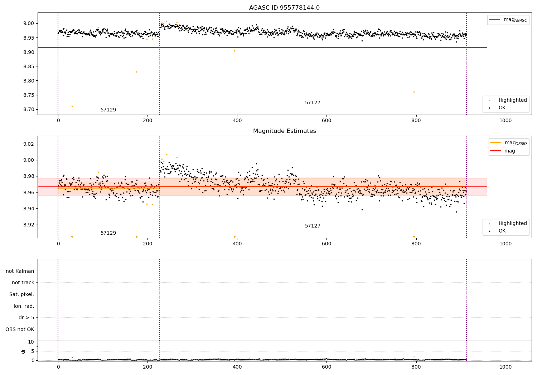
Task: Click the highlighted outlier point near 8.71
Action: 72,106
